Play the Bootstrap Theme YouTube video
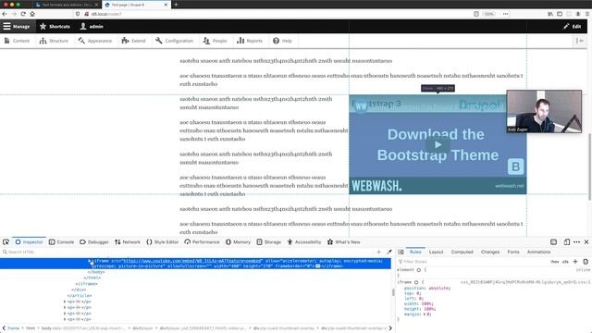The width and height of the screenshot is (592, 333). [x=438, y=144]
